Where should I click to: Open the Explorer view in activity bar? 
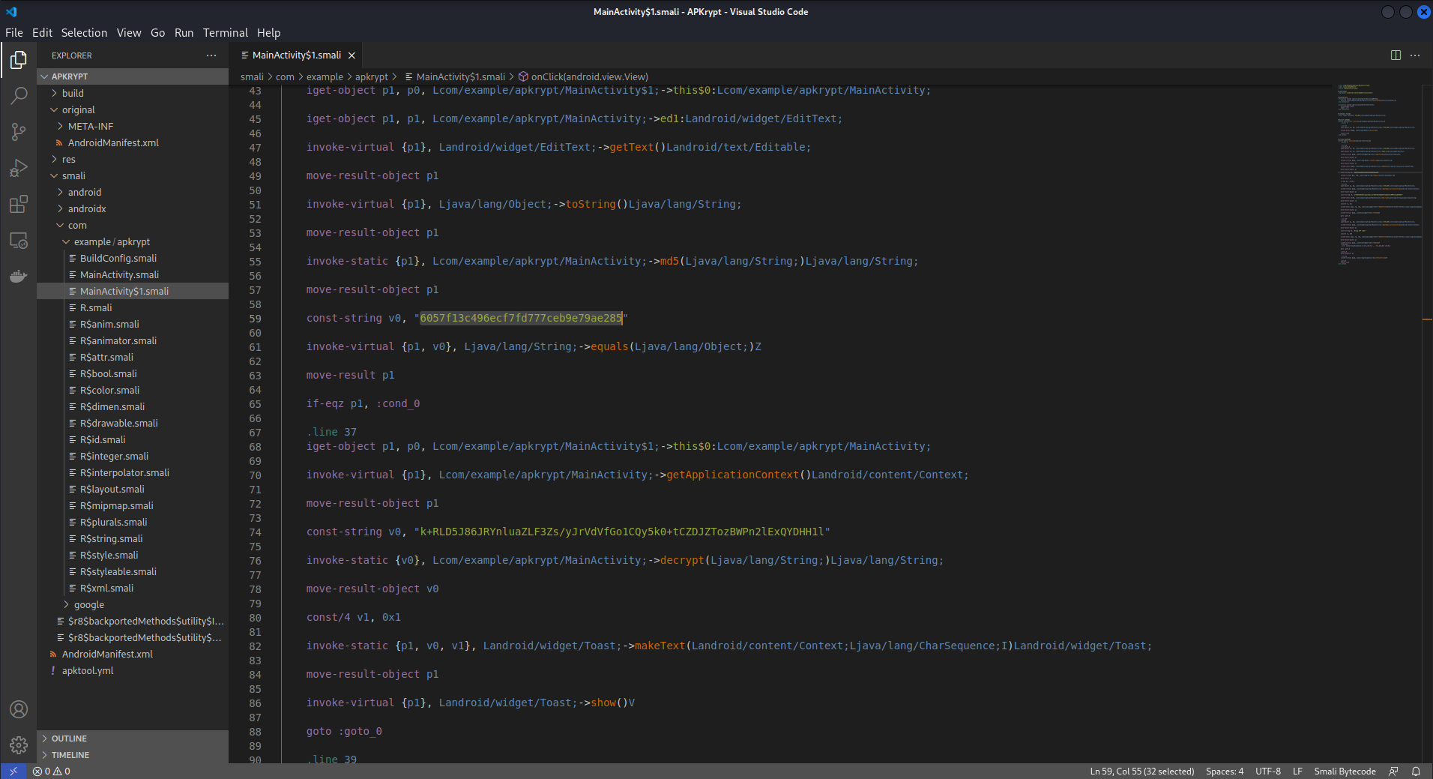19,60
